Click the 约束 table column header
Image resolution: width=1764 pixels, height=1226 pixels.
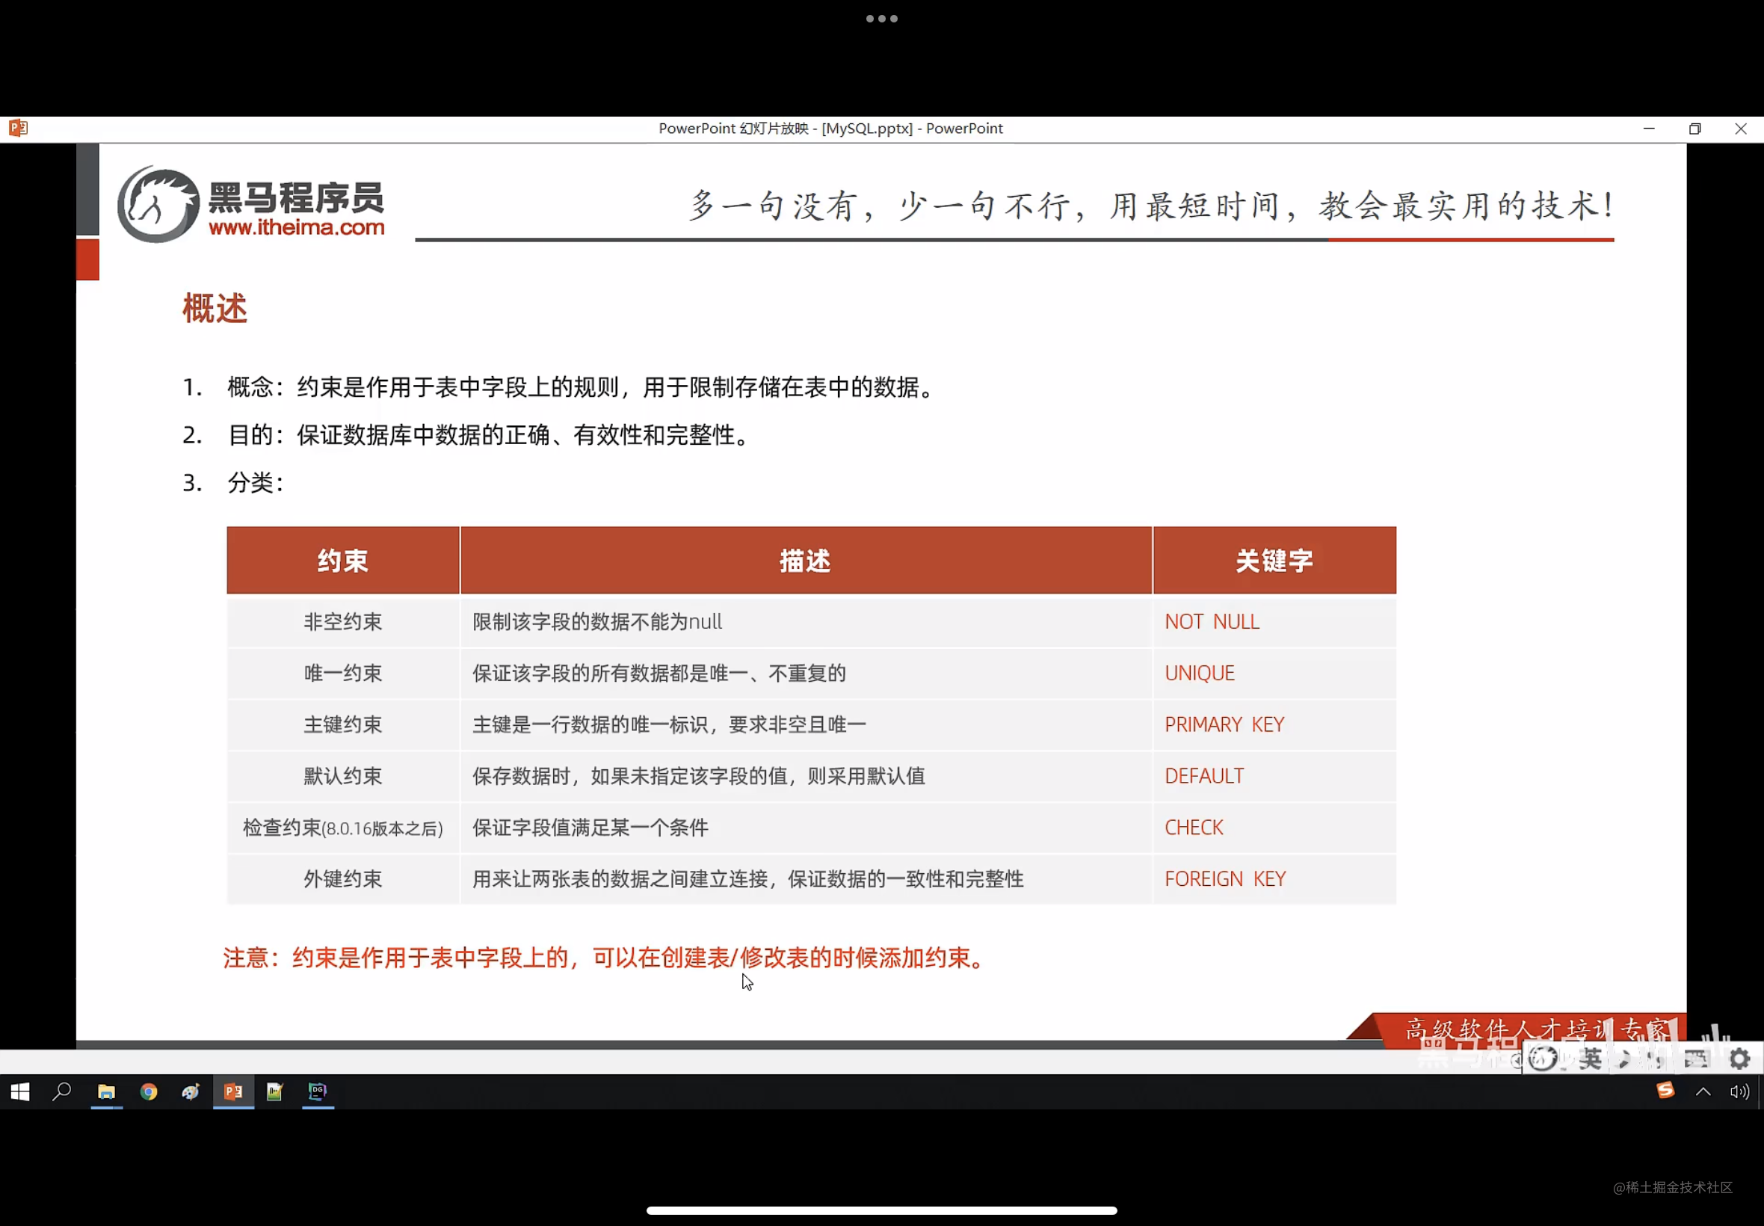pos(342,560)
